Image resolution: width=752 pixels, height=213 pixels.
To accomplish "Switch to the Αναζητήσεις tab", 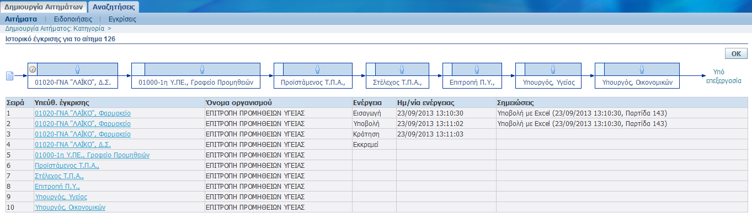I will click(x=114, y=8).
